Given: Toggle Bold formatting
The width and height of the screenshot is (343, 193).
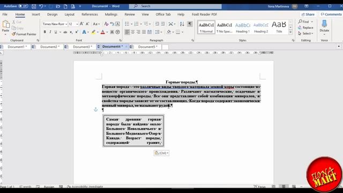Looking at the screenshot, I should (44, 32).
